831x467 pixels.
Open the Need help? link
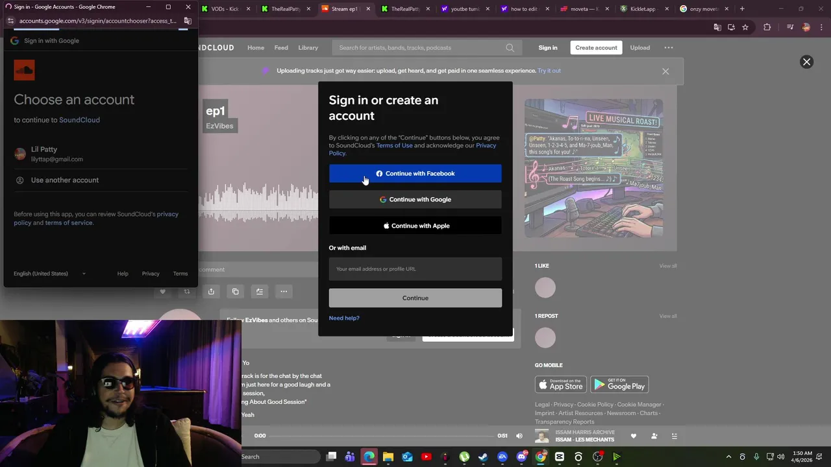[x=344, y=318]
